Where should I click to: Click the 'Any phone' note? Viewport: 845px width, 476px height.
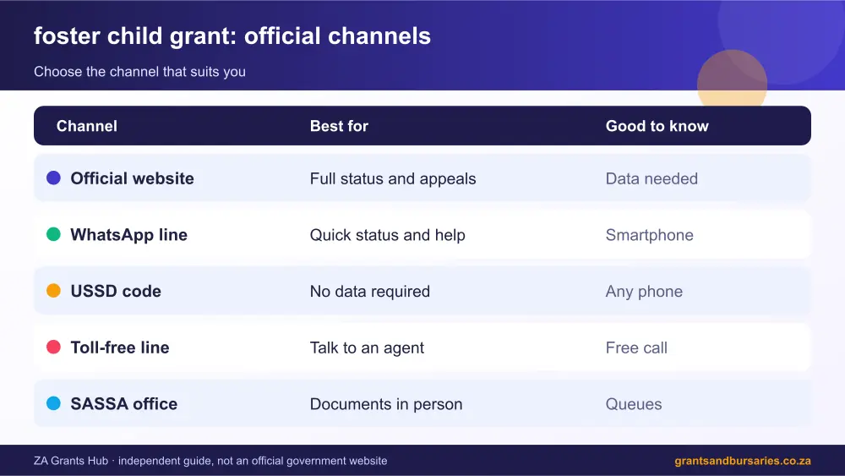pos(644,292)
